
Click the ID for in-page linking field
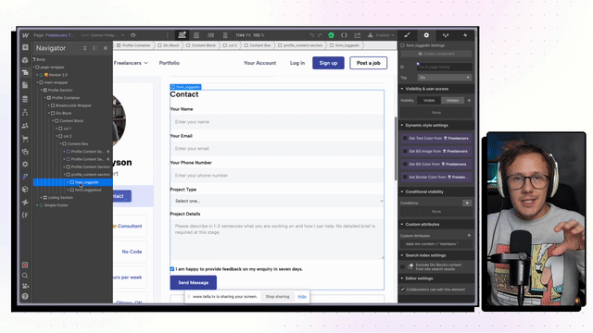445,67
